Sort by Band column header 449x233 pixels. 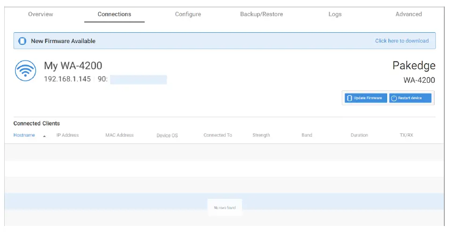click(307, 135)
